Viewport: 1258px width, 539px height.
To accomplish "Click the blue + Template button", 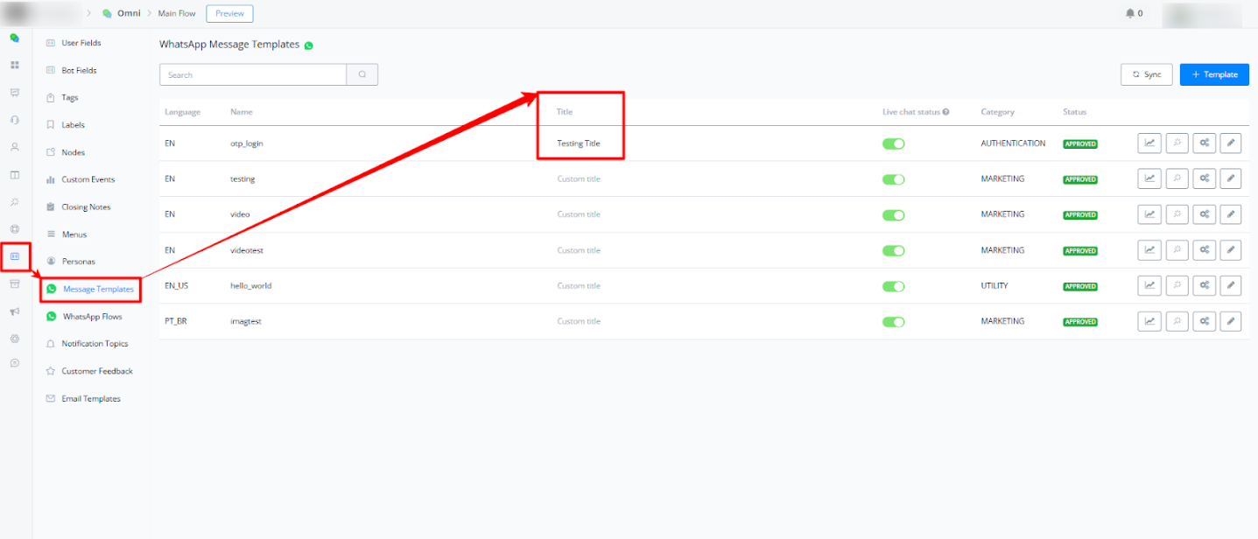I will tap(1214, 75).
